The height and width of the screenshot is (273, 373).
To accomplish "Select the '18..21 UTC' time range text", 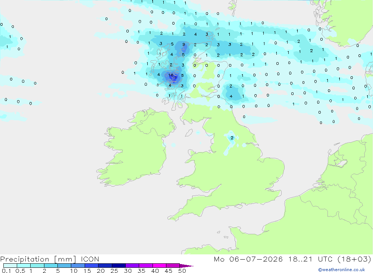I will point(310,259).
